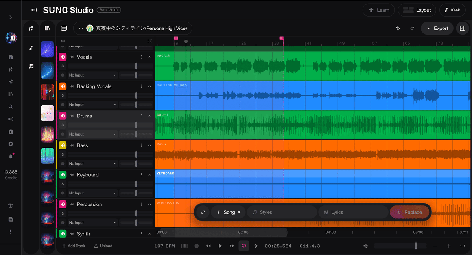Enable loop mode in the transport bar
Image resolution: width=472 pixels, height=255 pixels.
click(x=243, y=246)
